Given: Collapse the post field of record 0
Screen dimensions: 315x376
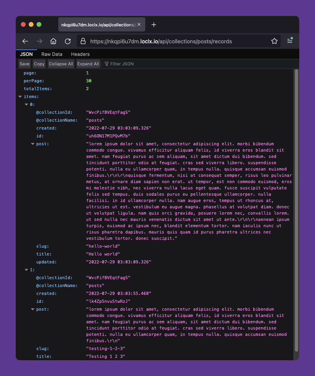Looking at the screenshot, I should 32,144.
